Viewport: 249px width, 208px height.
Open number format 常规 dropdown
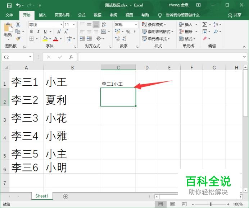click(x=136, y=24)
